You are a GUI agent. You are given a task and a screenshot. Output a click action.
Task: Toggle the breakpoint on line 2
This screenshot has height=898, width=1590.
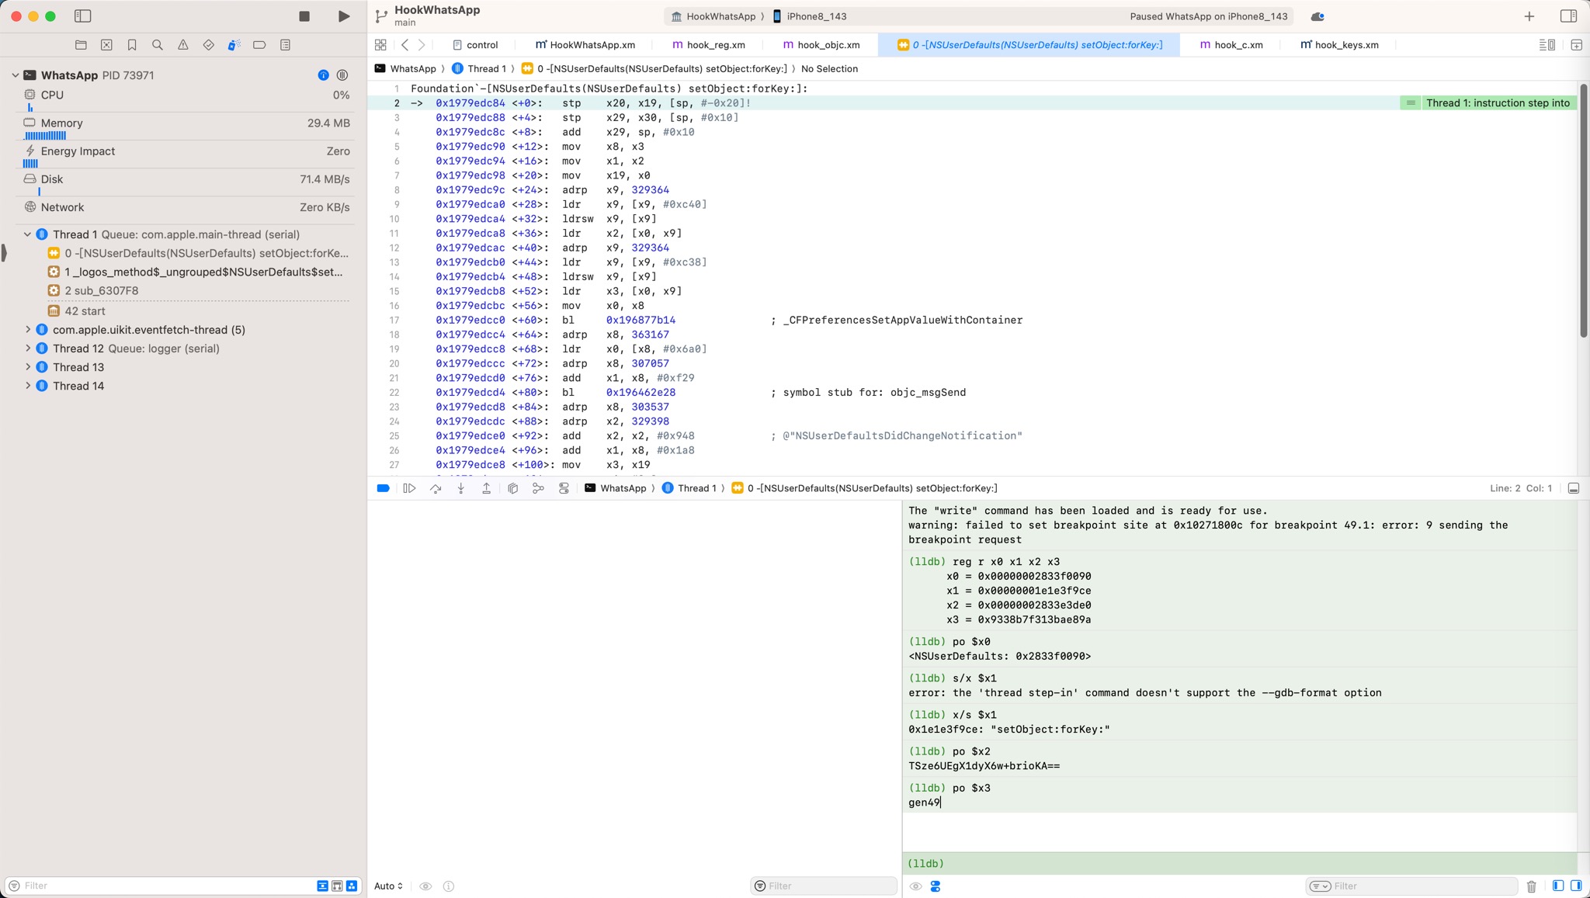(395, 102)
